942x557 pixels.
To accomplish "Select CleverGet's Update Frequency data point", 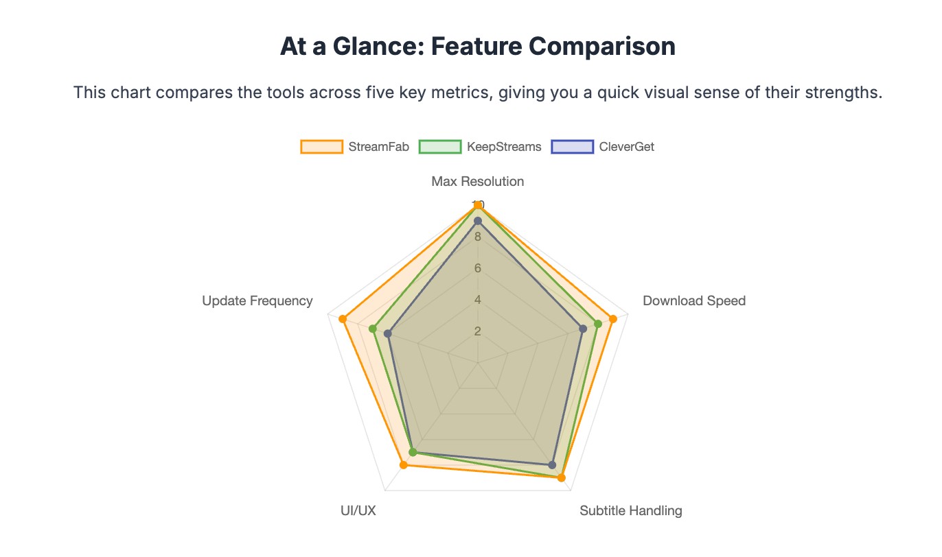I will click(388, 333).
